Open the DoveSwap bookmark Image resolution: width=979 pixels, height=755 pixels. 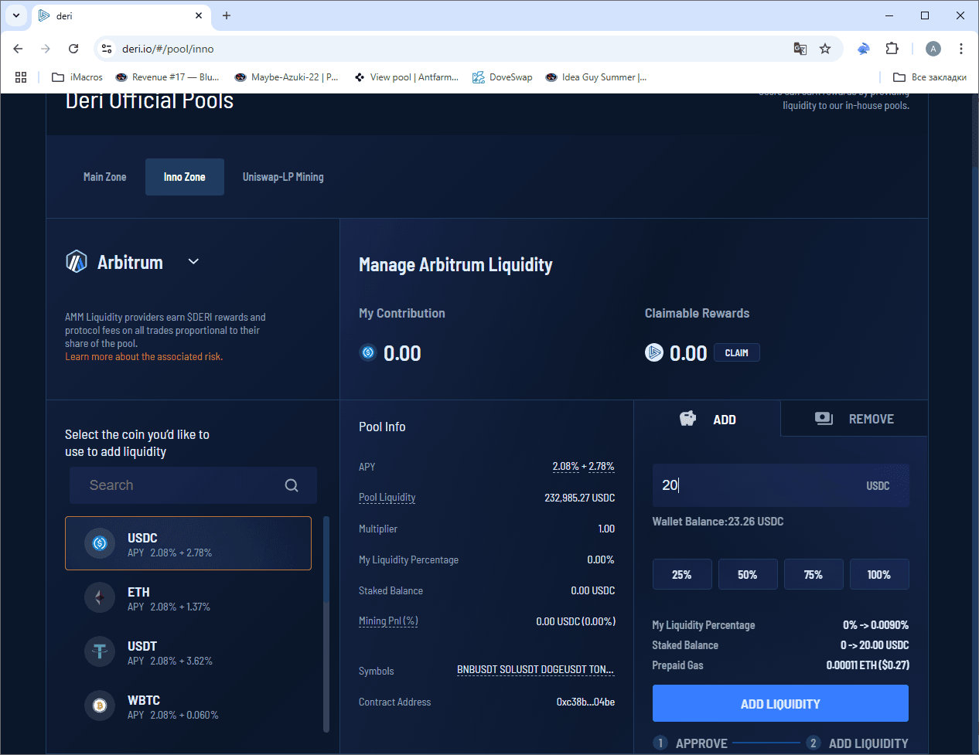503,77
